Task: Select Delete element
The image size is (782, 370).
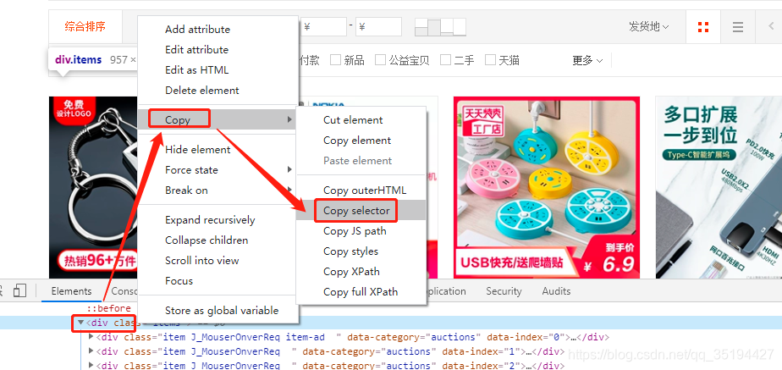Action: [x=218, y=91]
